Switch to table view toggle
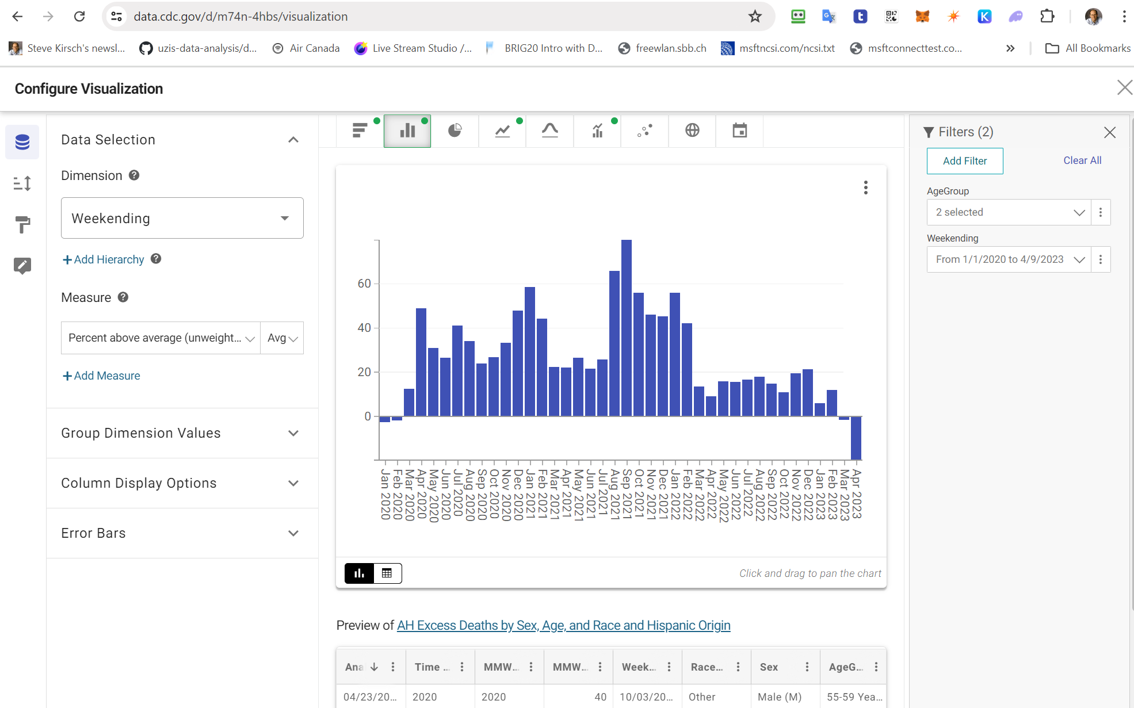 coord(387,573)
